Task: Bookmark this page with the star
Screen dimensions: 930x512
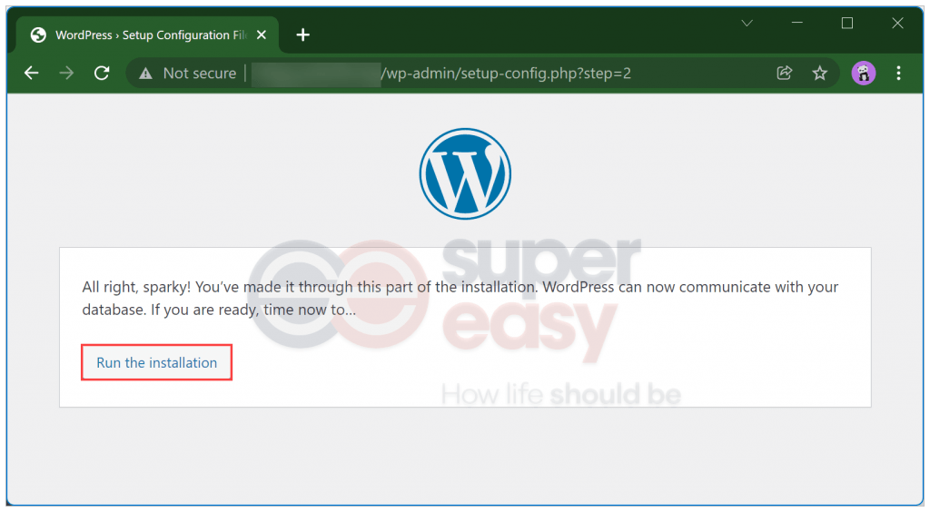Action: tap(820, 73)
